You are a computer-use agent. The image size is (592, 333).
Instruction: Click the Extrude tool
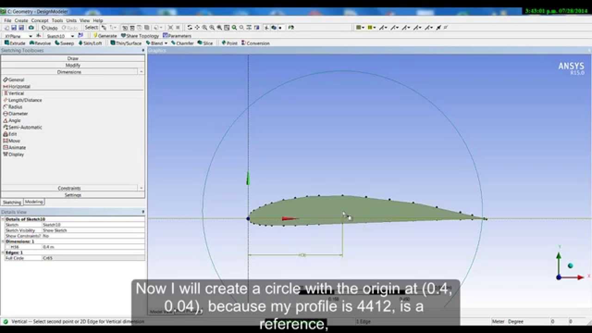(x=15, y=43)
